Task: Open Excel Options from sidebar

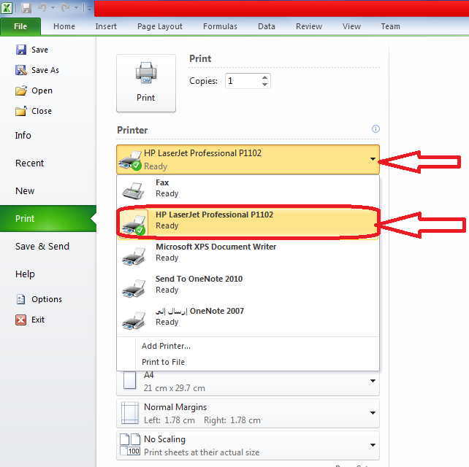Action: [39, 299]
